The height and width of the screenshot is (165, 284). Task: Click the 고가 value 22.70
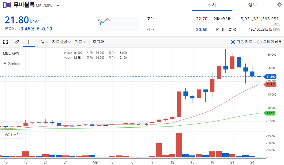click(202, 19)
